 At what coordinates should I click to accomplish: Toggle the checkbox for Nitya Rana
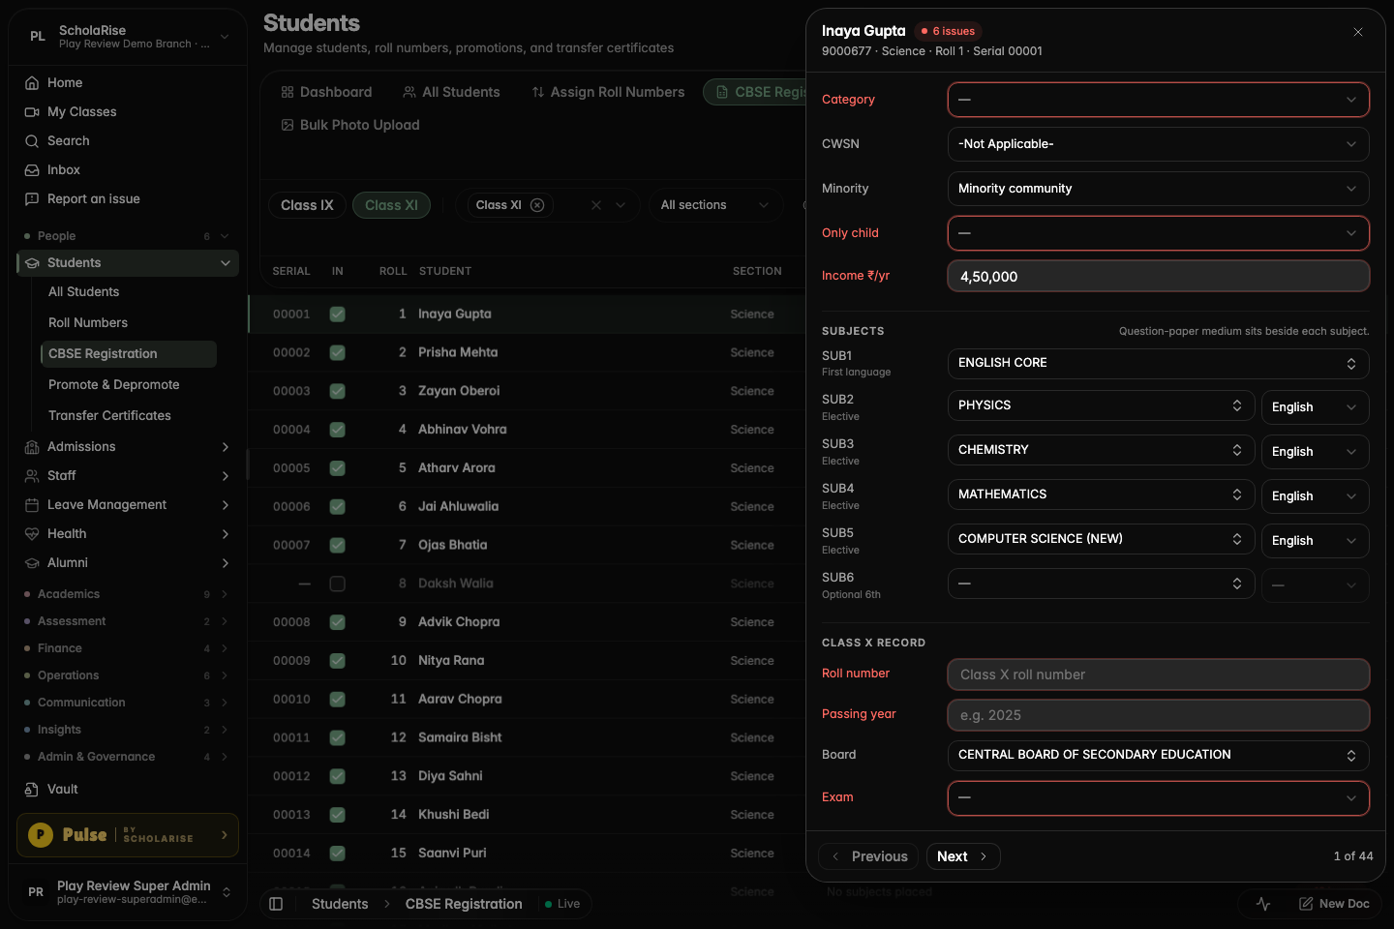(338, 661)
